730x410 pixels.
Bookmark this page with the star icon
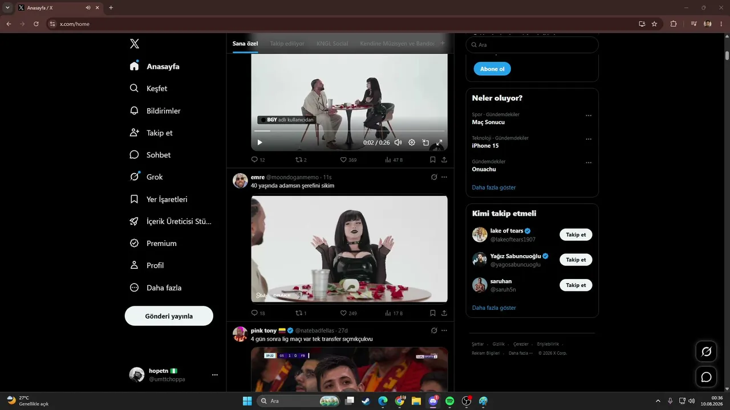click(x=654, y=24)
